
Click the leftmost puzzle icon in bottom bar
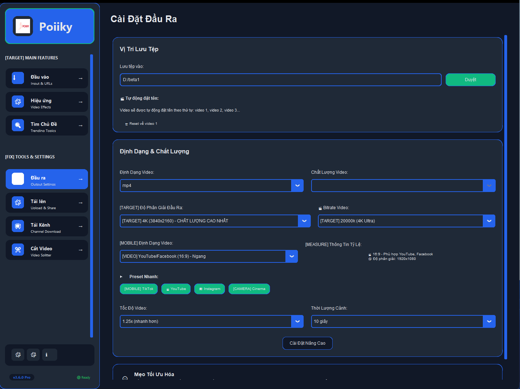click(18, 355)
